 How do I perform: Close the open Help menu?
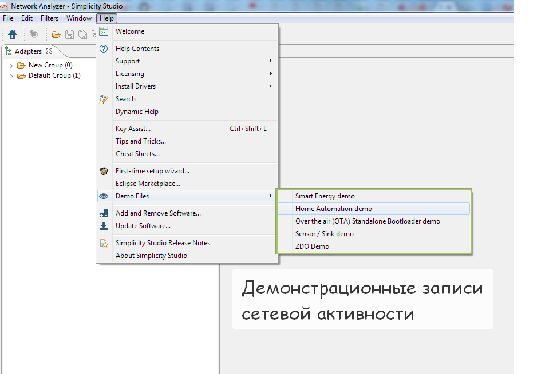[106, 18]
